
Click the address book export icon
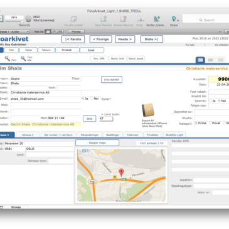click(148, 110)
